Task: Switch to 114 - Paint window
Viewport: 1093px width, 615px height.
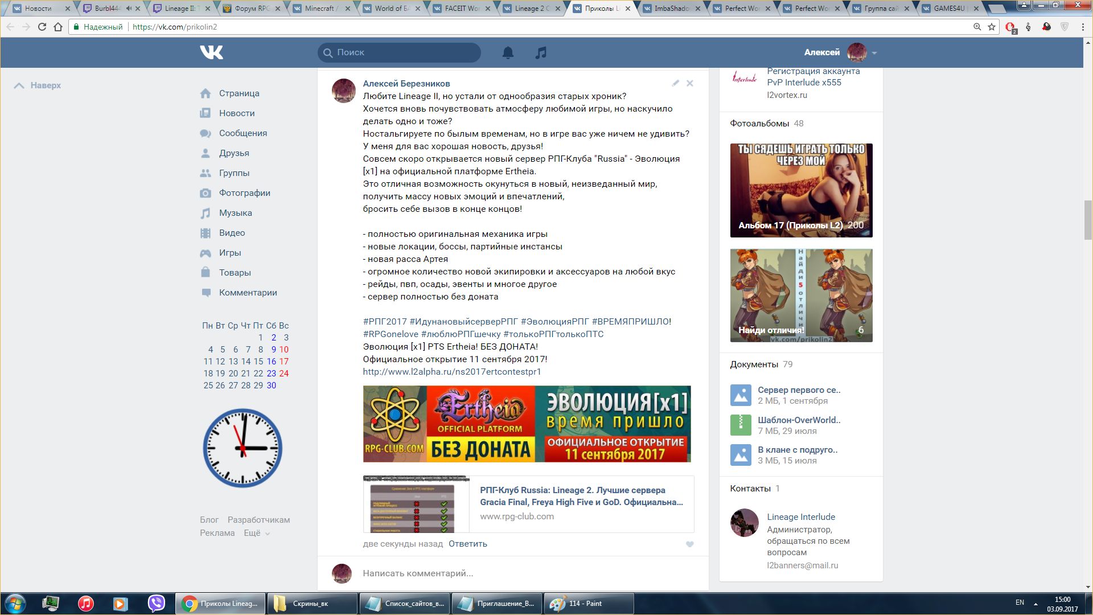Action: 589,604
